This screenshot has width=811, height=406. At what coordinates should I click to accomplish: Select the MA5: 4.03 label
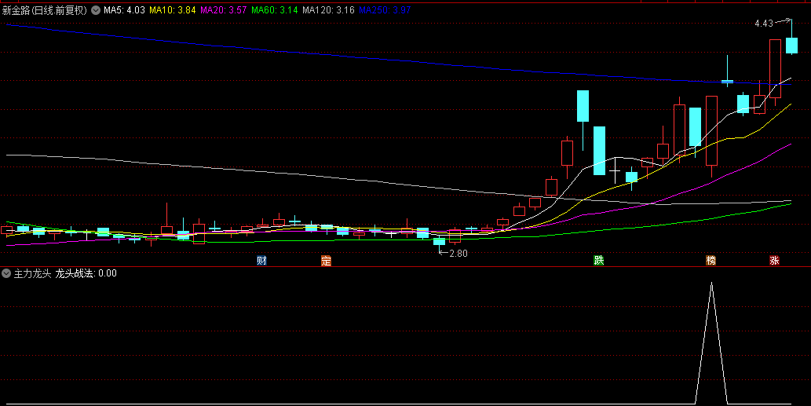(x=124, y=10)
